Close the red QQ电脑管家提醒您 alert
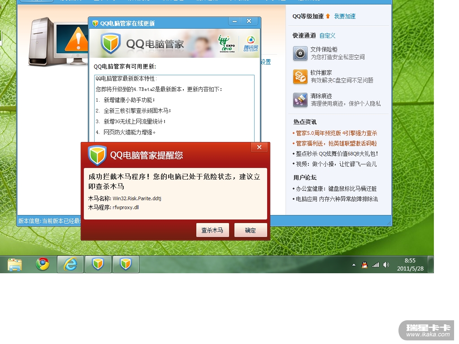The image size is (459, 344). click(260, 147)
